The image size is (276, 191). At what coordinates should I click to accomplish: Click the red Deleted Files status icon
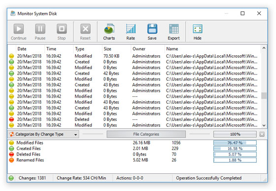[11, 154]
